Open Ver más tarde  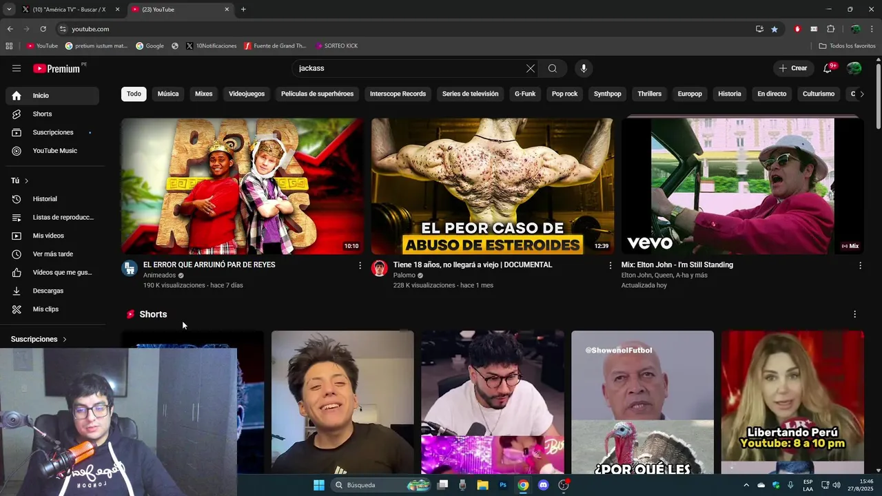coord(52,254)
